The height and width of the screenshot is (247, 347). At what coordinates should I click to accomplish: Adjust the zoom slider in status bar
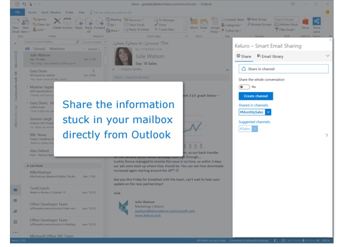click(303, 240)
